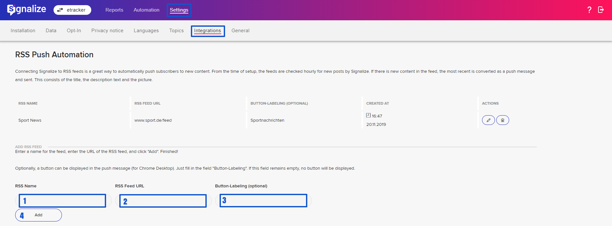Viewport: 612px width, 226px height.
Task: Open the Automation menu
Action: tap(146, 10)
